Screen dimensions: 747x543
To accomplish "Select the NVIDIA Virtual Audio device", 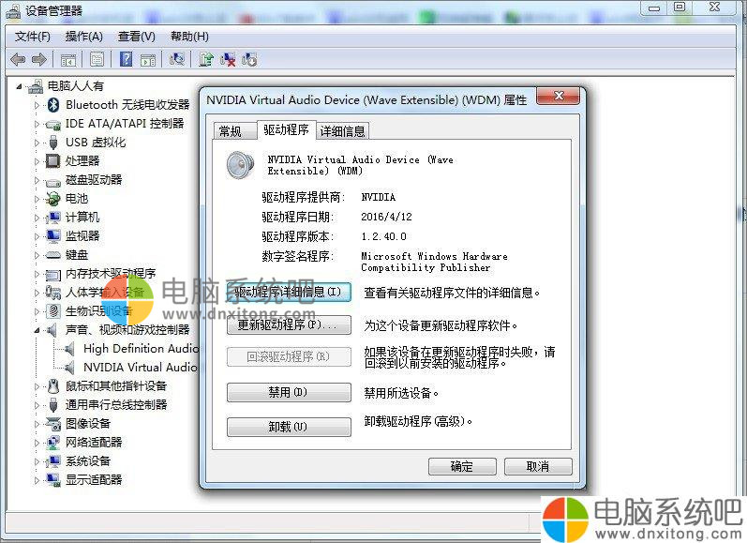I will tap(141, 368).
